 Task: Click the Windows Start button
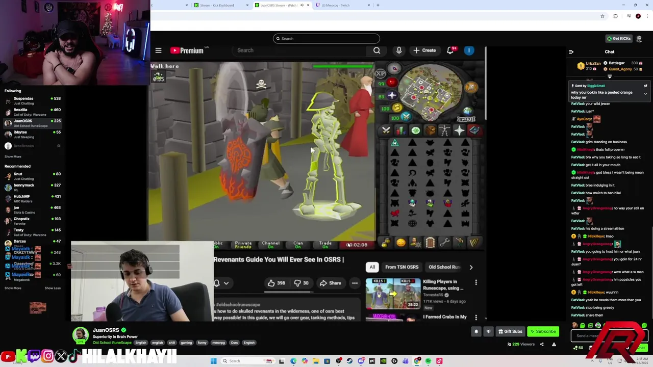tap(214, 361)
